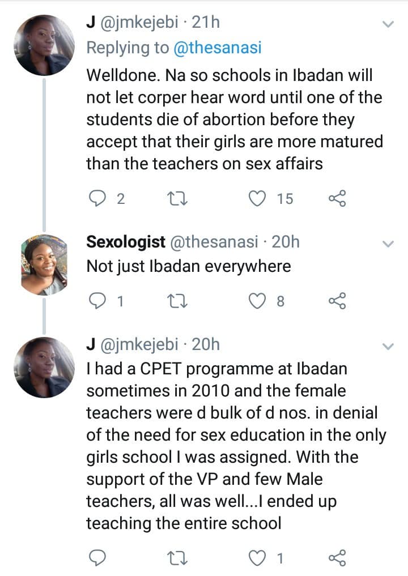
Task: Share the CPET programme tweet
Action: pyautogui.click(x=337, y=558)
